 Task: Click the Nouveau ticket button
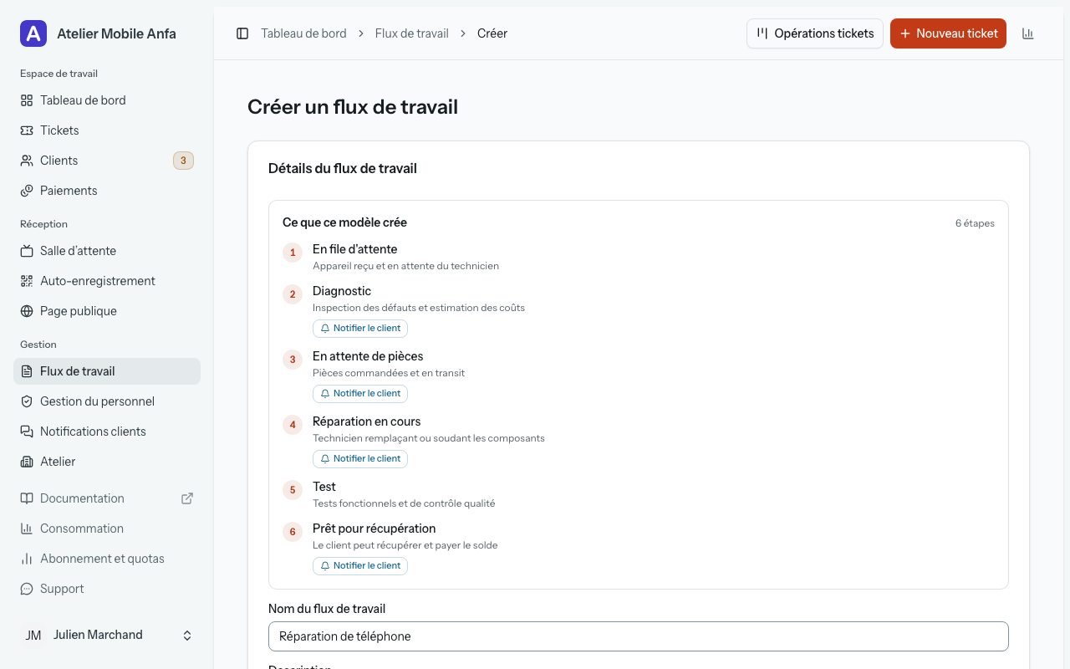pyautogui.click(x=948, y=33)
